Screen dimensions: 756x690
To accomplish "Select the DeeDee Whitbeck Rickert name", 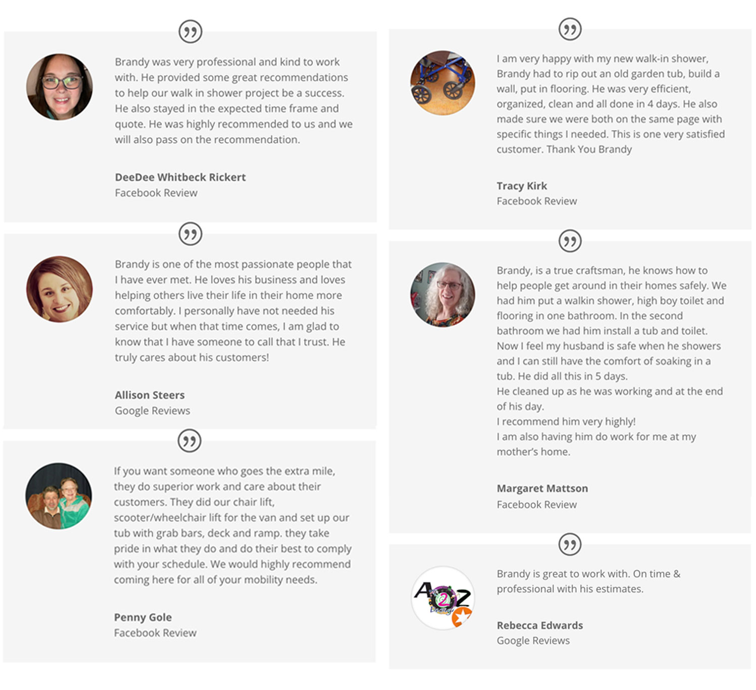I will (x=180, y=177).
